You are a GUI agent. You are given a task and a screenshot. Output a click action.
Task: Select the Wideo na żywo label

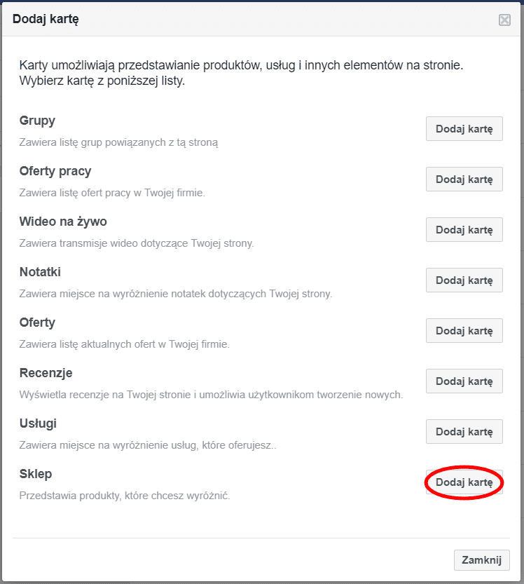pyautogui.click(x=64, y=222)
